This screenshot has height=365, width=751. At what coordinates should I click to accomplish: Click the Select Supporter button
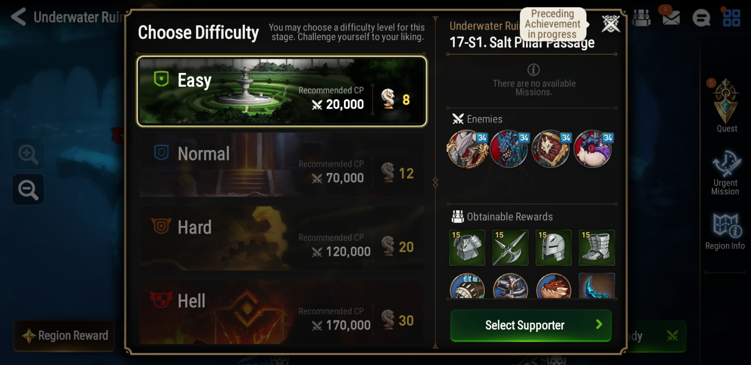coord(531,325)
